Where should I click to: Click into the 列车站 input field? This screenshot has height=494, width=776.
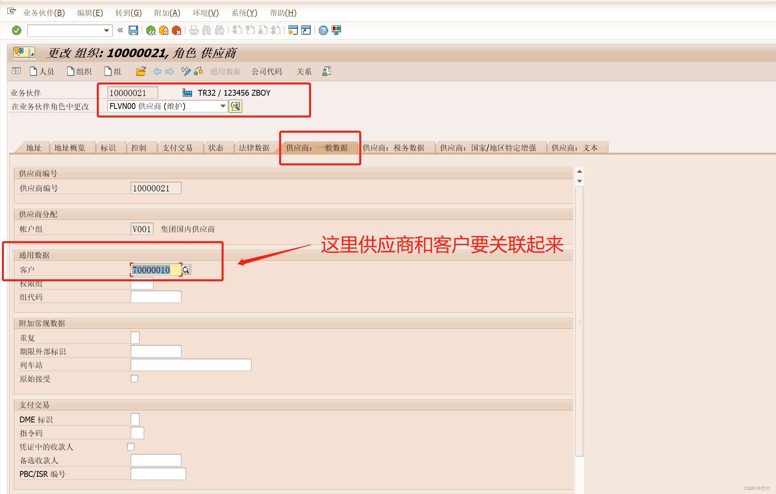pyautogui.click(x=191, y=365)
